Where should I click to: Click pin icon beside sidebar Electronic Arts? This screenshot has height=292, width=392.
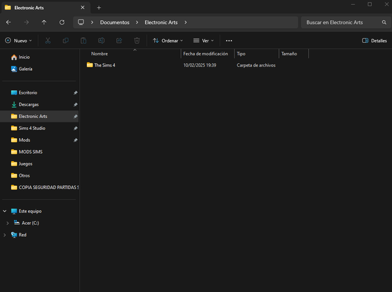pyautogui.click(x=75, y=117)
